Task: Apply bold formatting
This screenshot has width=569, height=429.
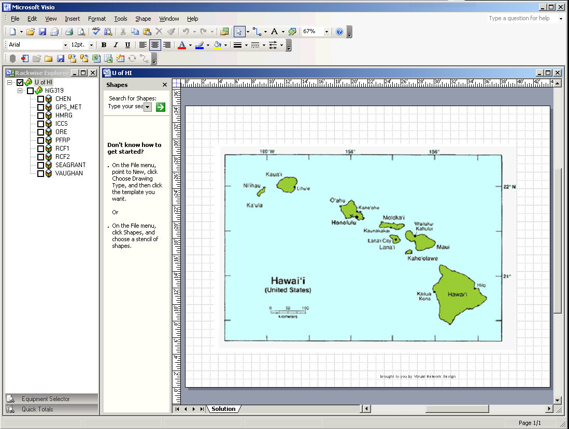Action: (x=104, y=45)
